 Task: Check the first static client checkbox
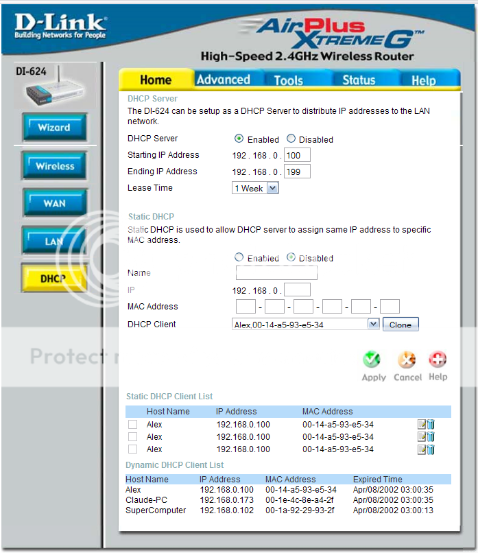[133, 425]
